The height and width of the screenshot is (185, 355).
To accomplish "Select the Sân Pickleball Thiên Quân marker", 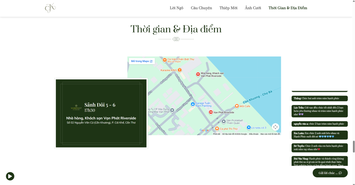I will [223, 121].
